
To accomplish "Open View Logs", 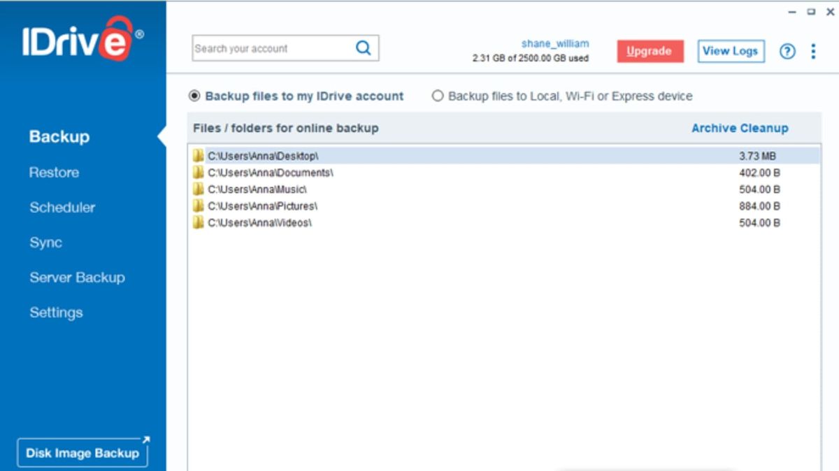I will pyautogui.click(x=730, y=50).
